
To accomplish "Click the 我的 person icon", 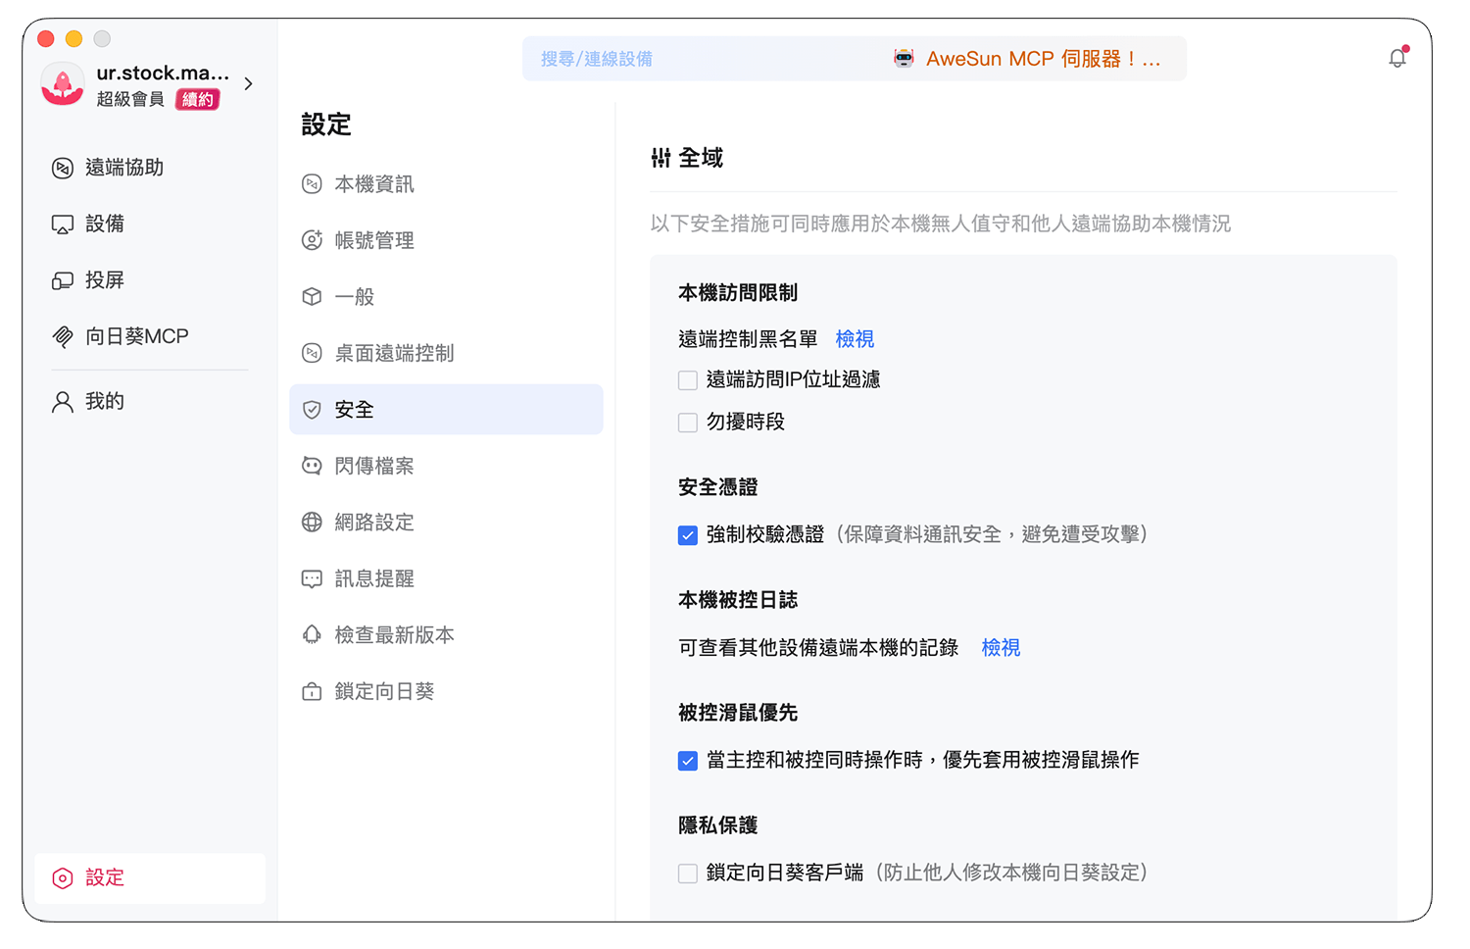I will point(63,402).
